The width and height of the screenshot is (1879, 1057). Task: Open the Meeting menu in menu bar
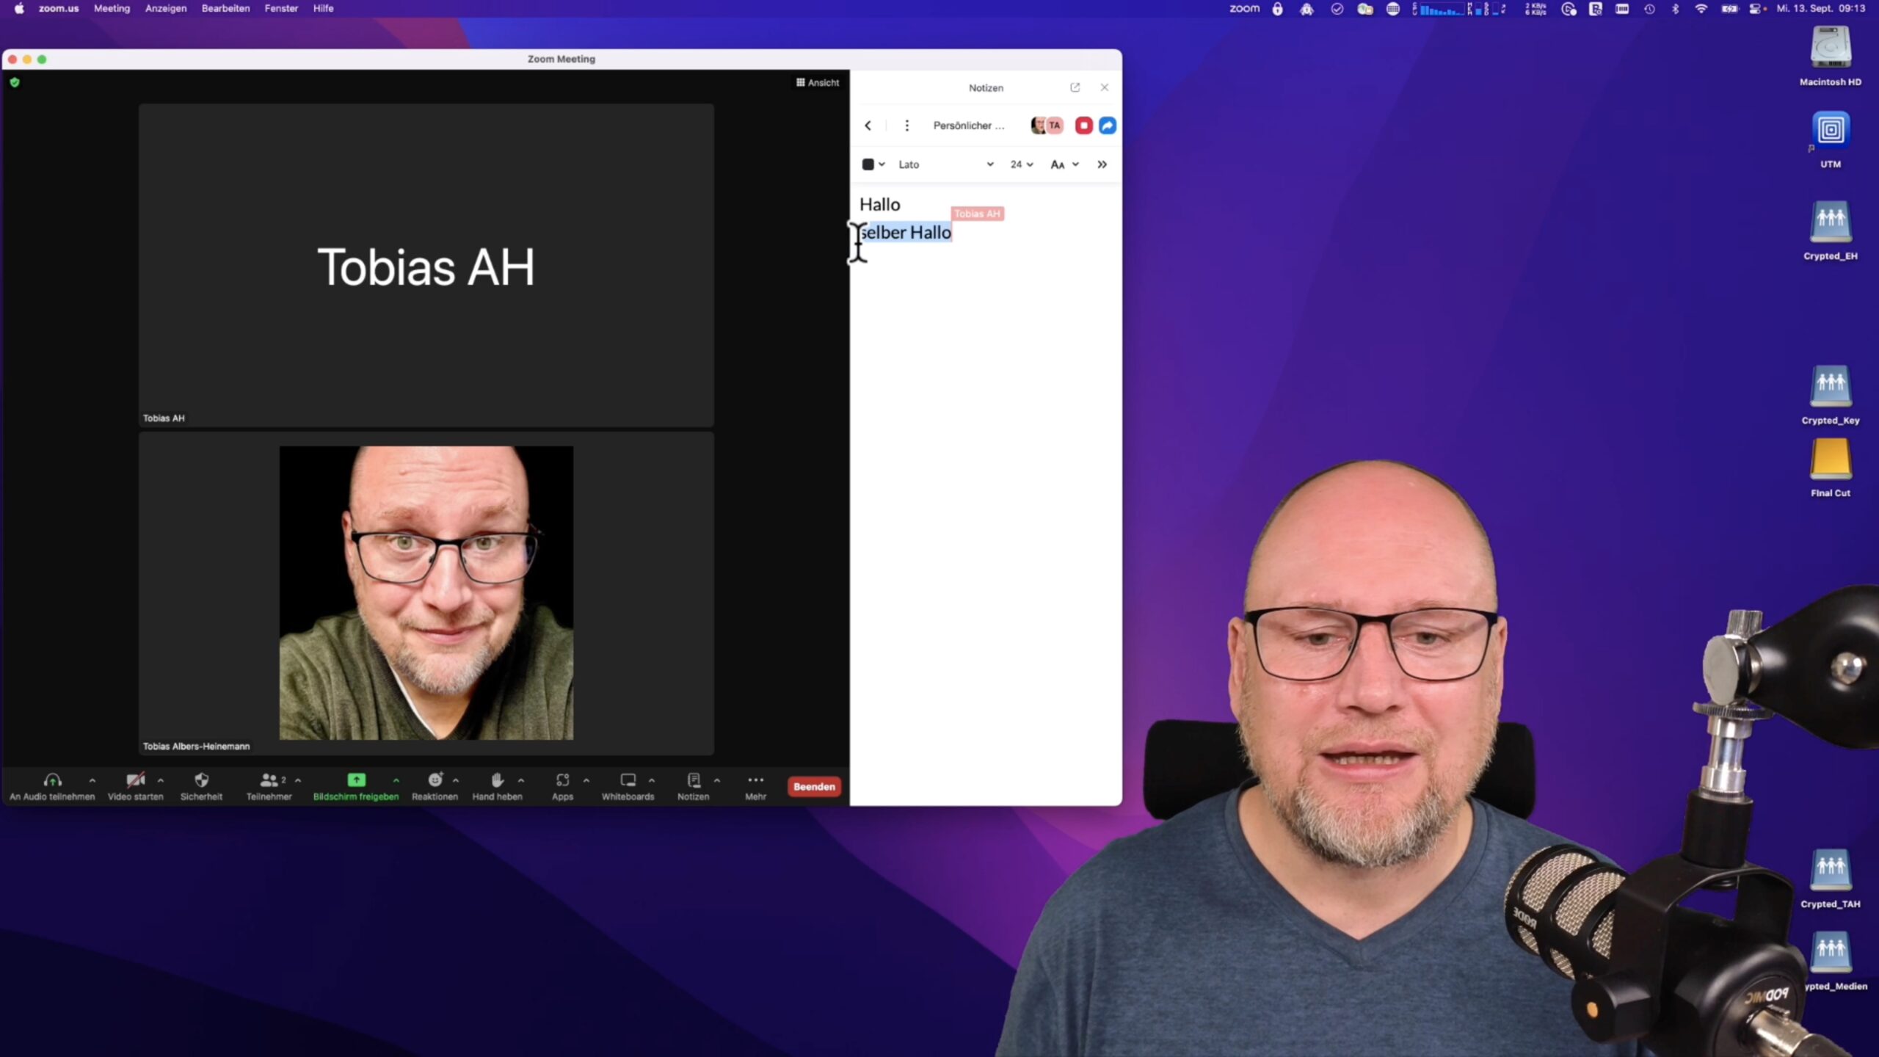click(x=112, y=8)
